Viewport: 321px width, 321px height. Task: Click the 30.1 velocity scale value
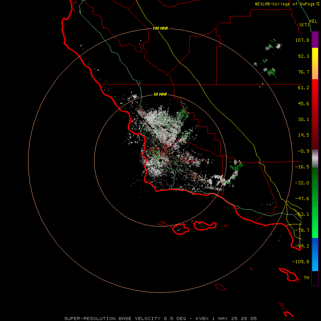point(304,119)
